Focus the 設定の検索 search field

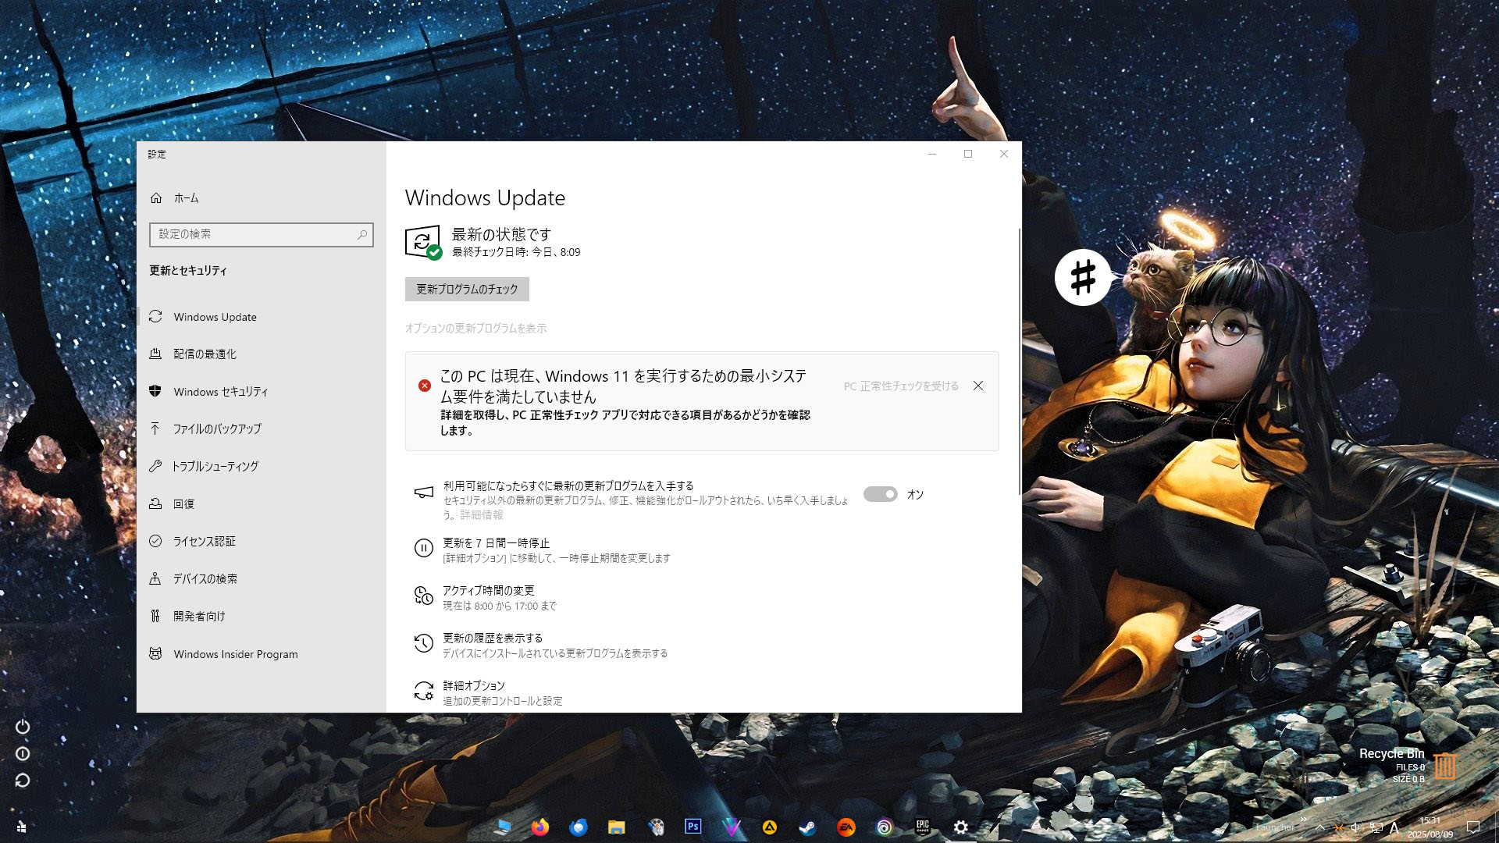click(x=261, y=234)
